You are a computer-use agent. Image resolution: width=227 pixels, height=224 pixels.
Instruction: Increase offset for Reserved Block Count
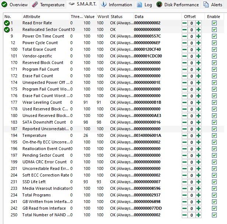pos(198,63)
